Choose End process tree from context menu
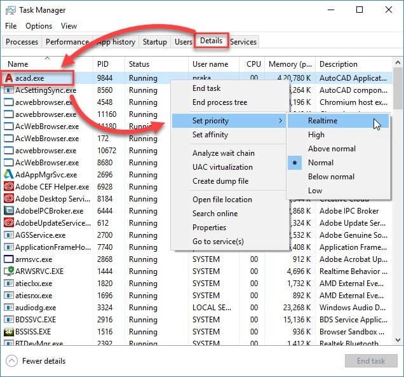Viewport: 404px width, 377px height. [220, 102]
